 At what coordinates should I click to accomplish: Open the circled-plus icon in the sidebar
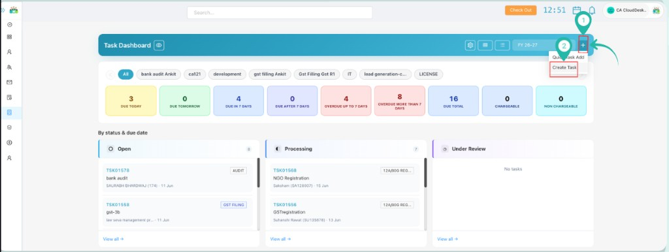point(9,25)
